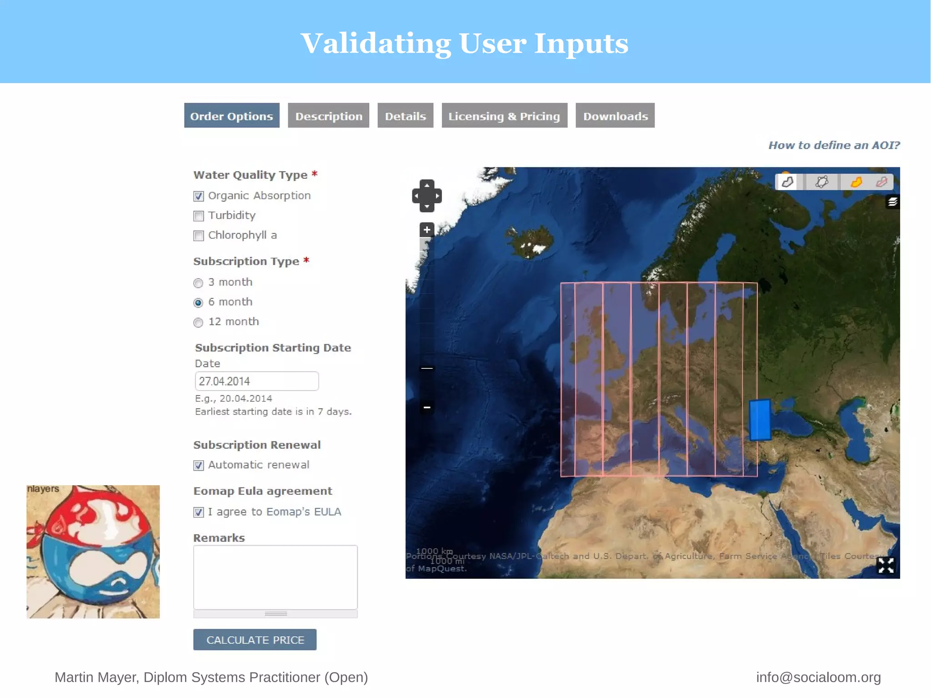Toggle Automatic renewal checkbox
The image size is (931, 698).
[199, 465]
